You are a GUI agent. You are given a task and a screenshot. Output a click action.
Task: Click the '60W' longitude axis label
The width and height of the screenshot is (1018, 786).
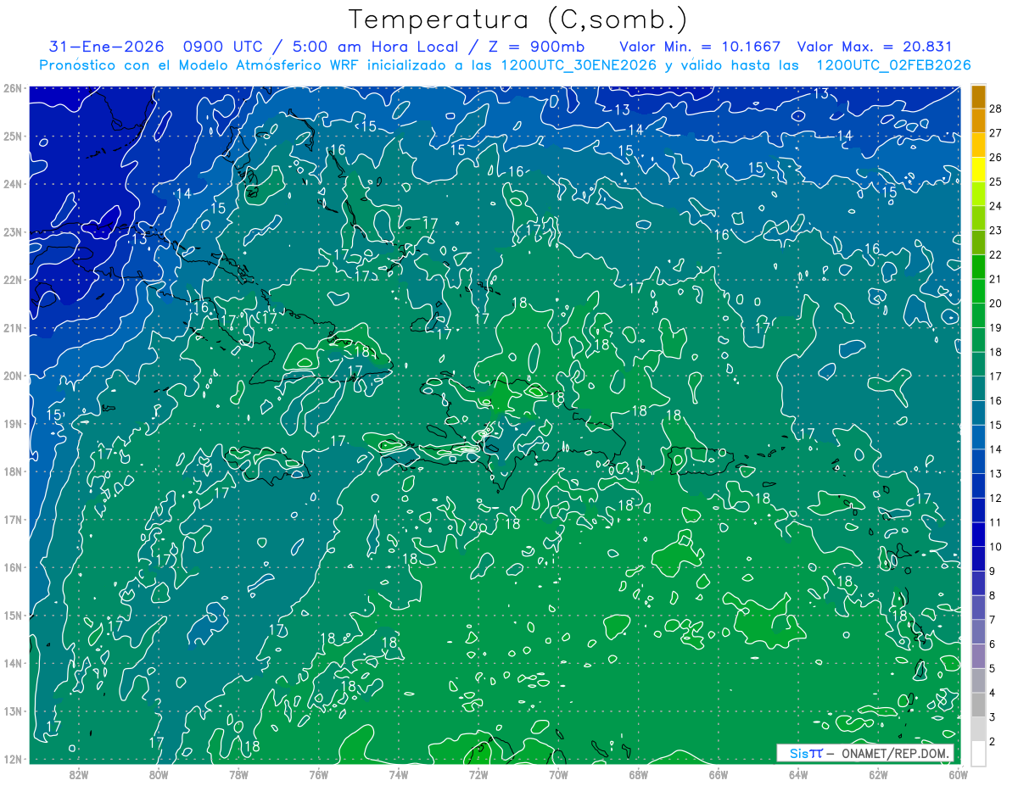click(x=957, y=774)
